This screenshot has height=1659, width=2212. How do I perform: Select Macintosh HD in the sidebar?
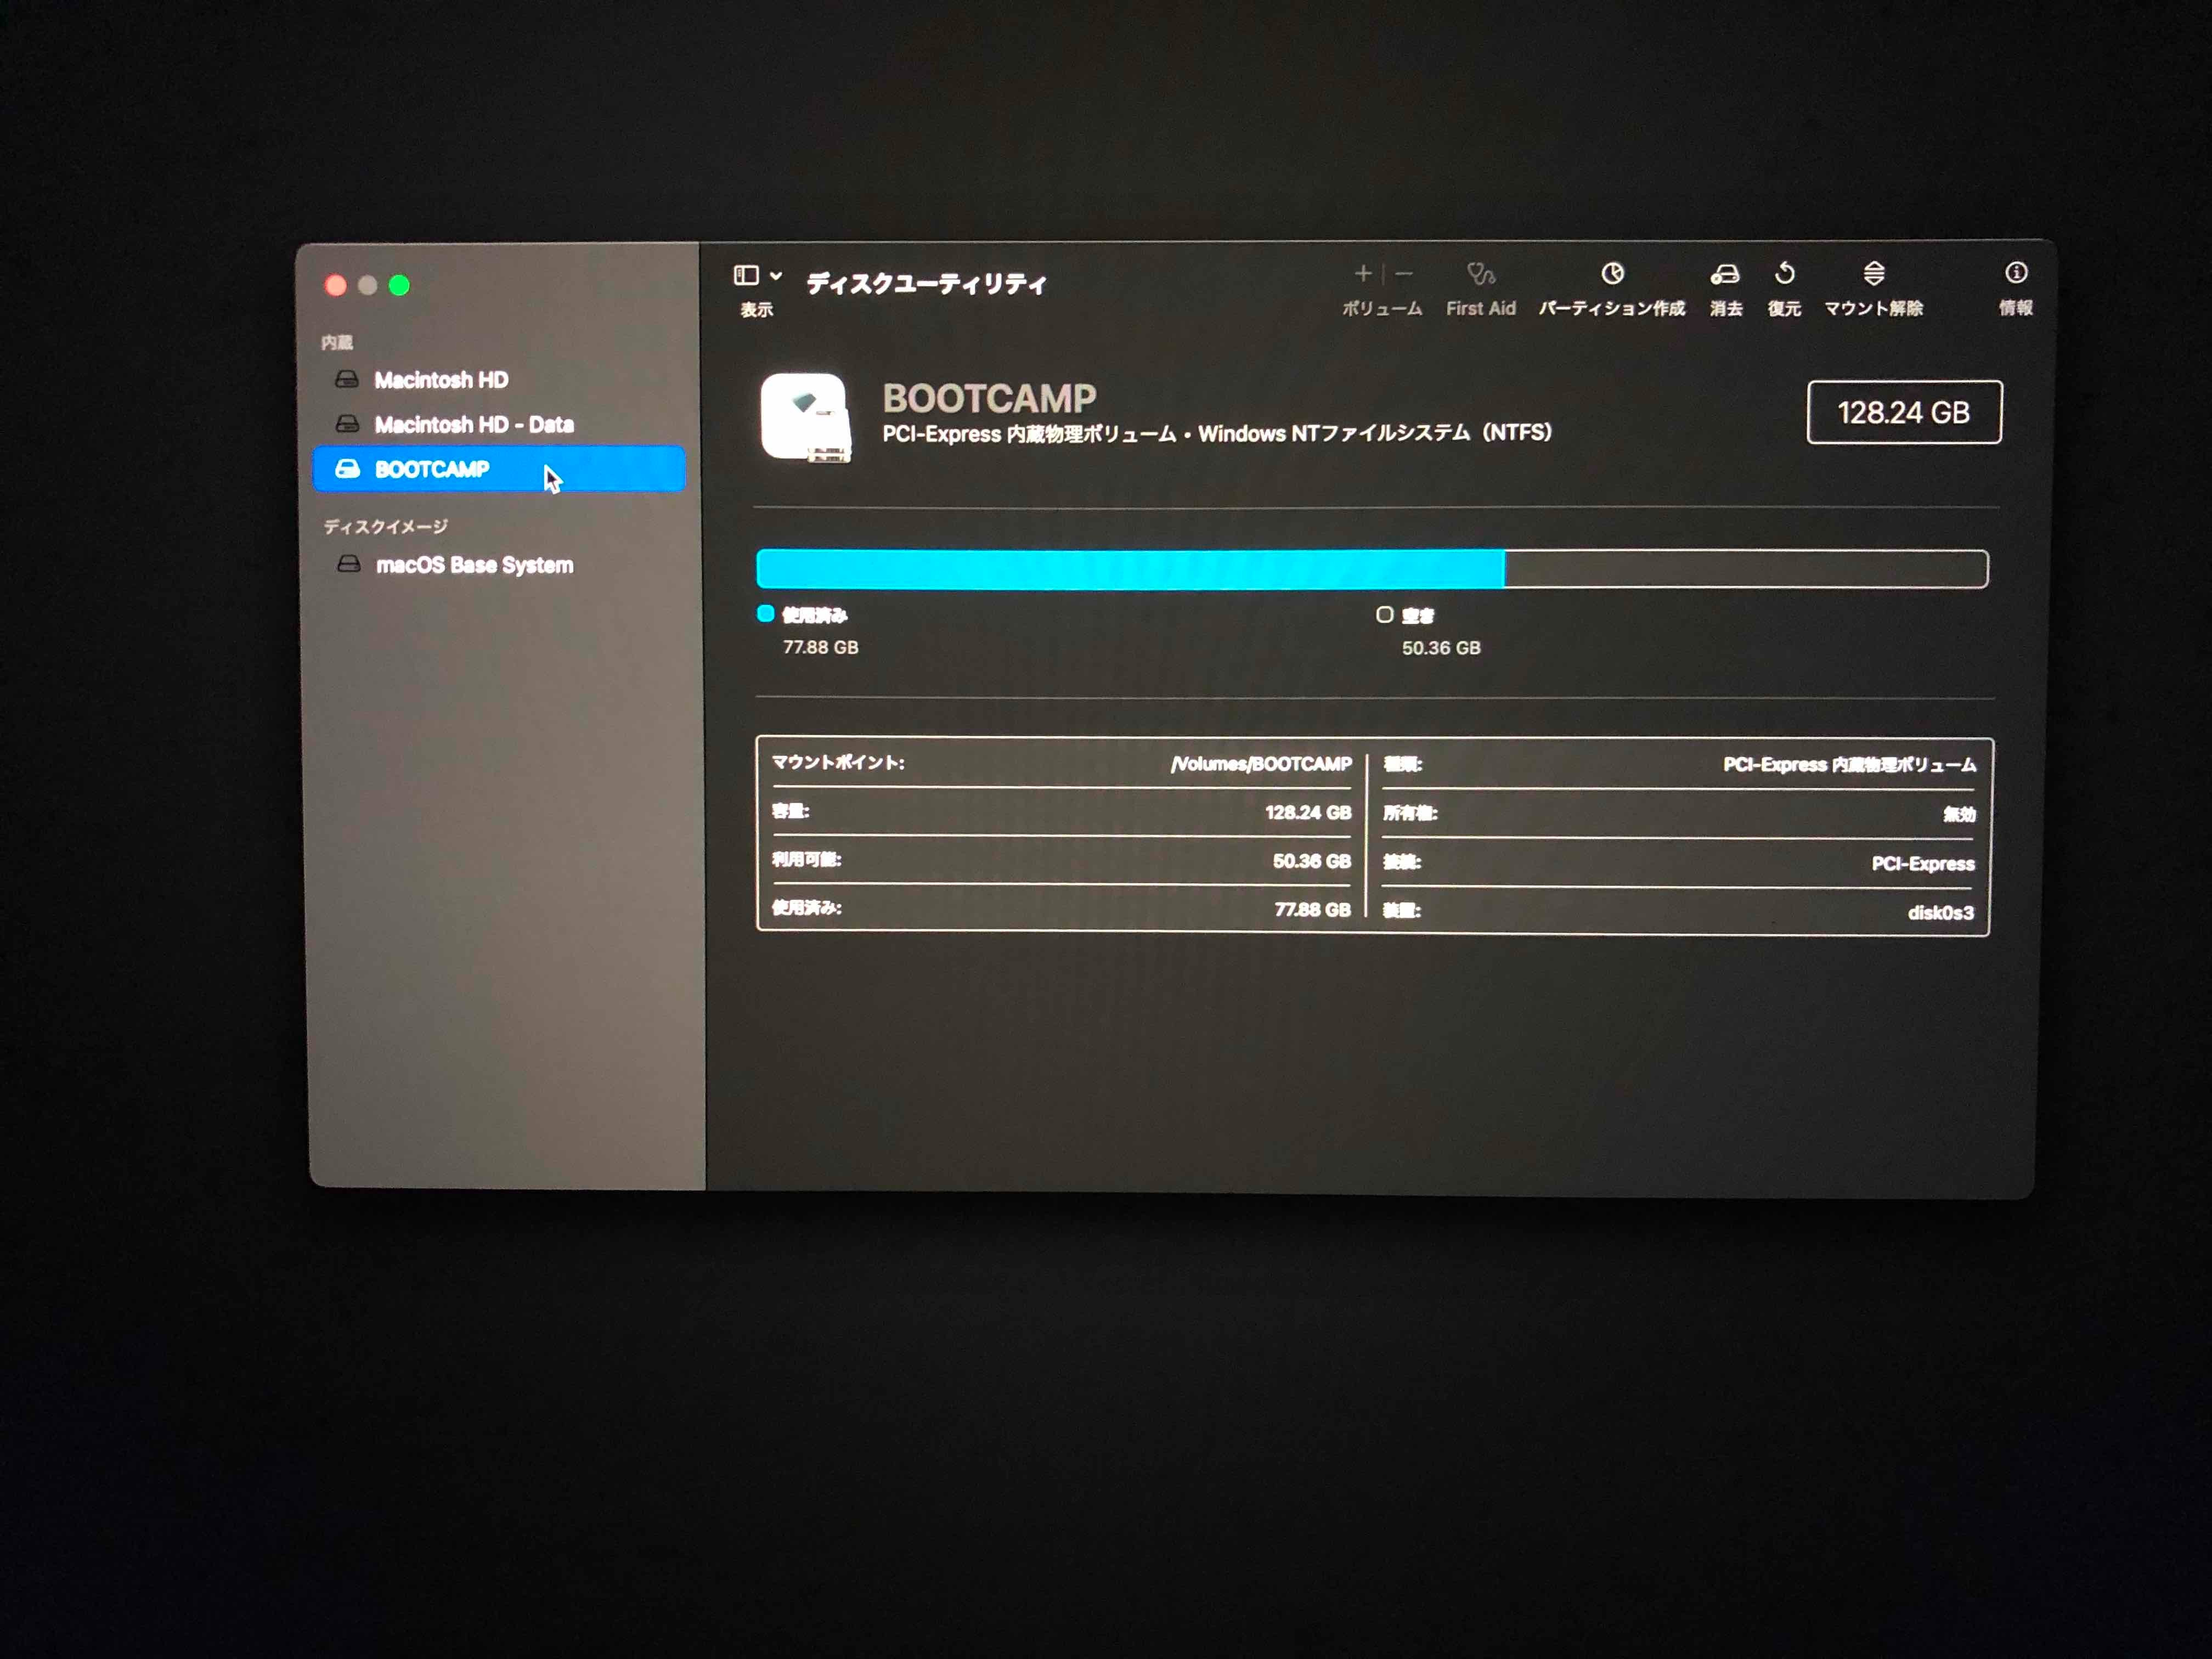(441, 380)
